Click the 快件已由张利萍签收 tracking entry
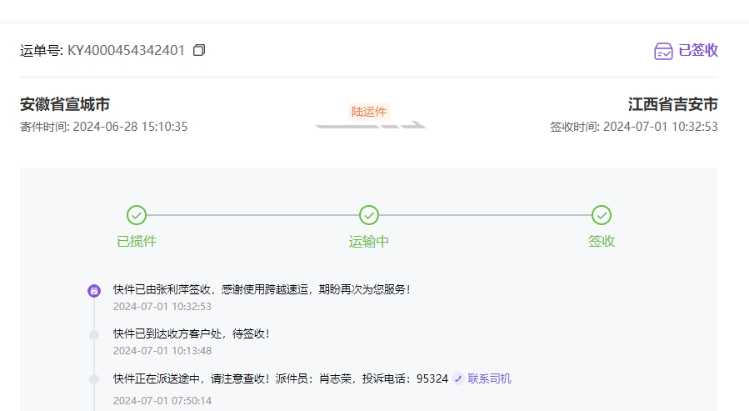This screenshot has height=411, width=749. click(262, 289)
